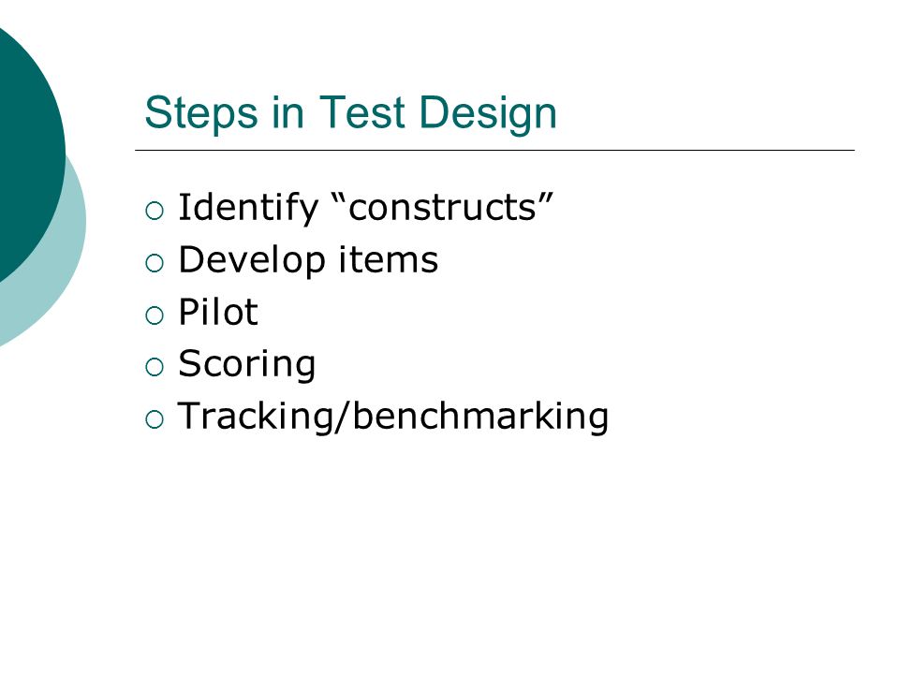Click the quoted word constructs
This screenshot has height=674, width=899.
[x=443, y=208]
